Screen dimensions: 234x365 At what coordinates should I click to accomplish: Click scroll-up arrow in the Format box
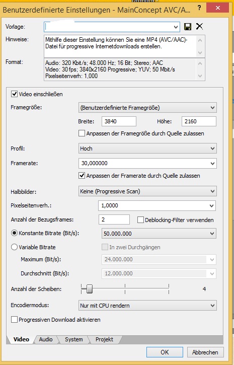coord(200,63)
